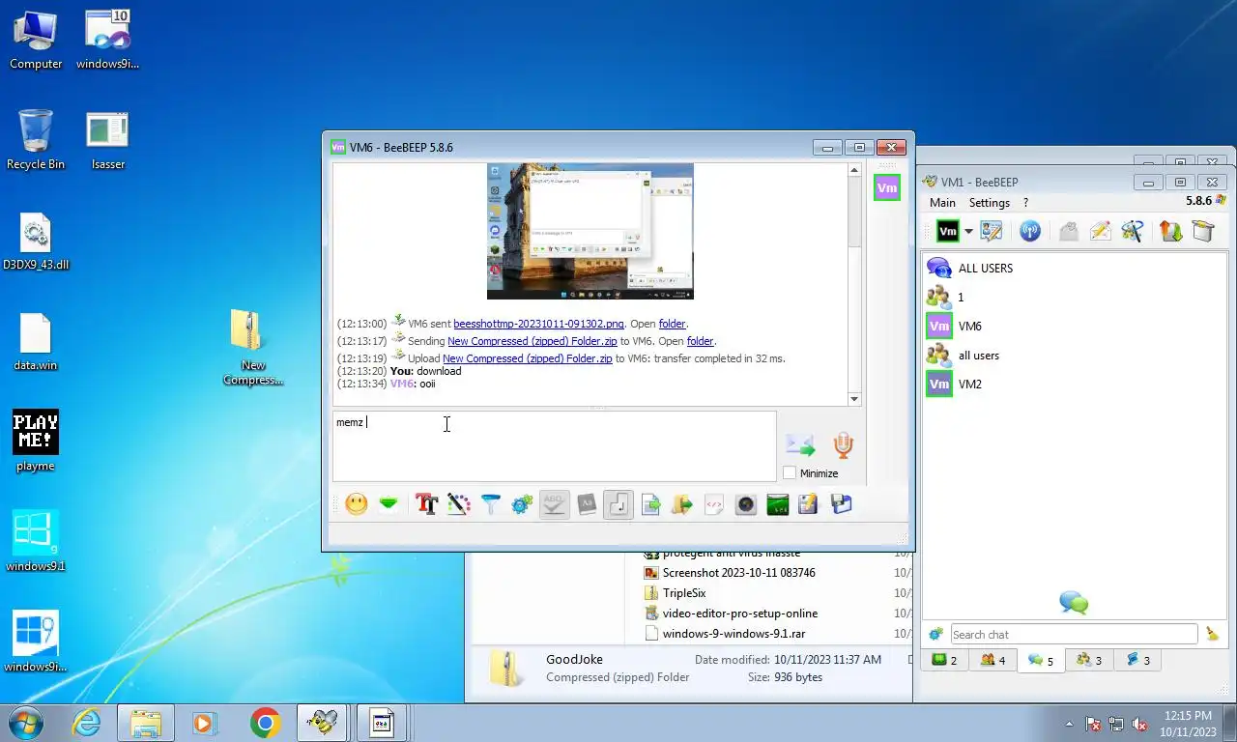1237x742 pixels.
Task: Click the screenshot thumbnail in the chat
Action: [x=590, y=232]
